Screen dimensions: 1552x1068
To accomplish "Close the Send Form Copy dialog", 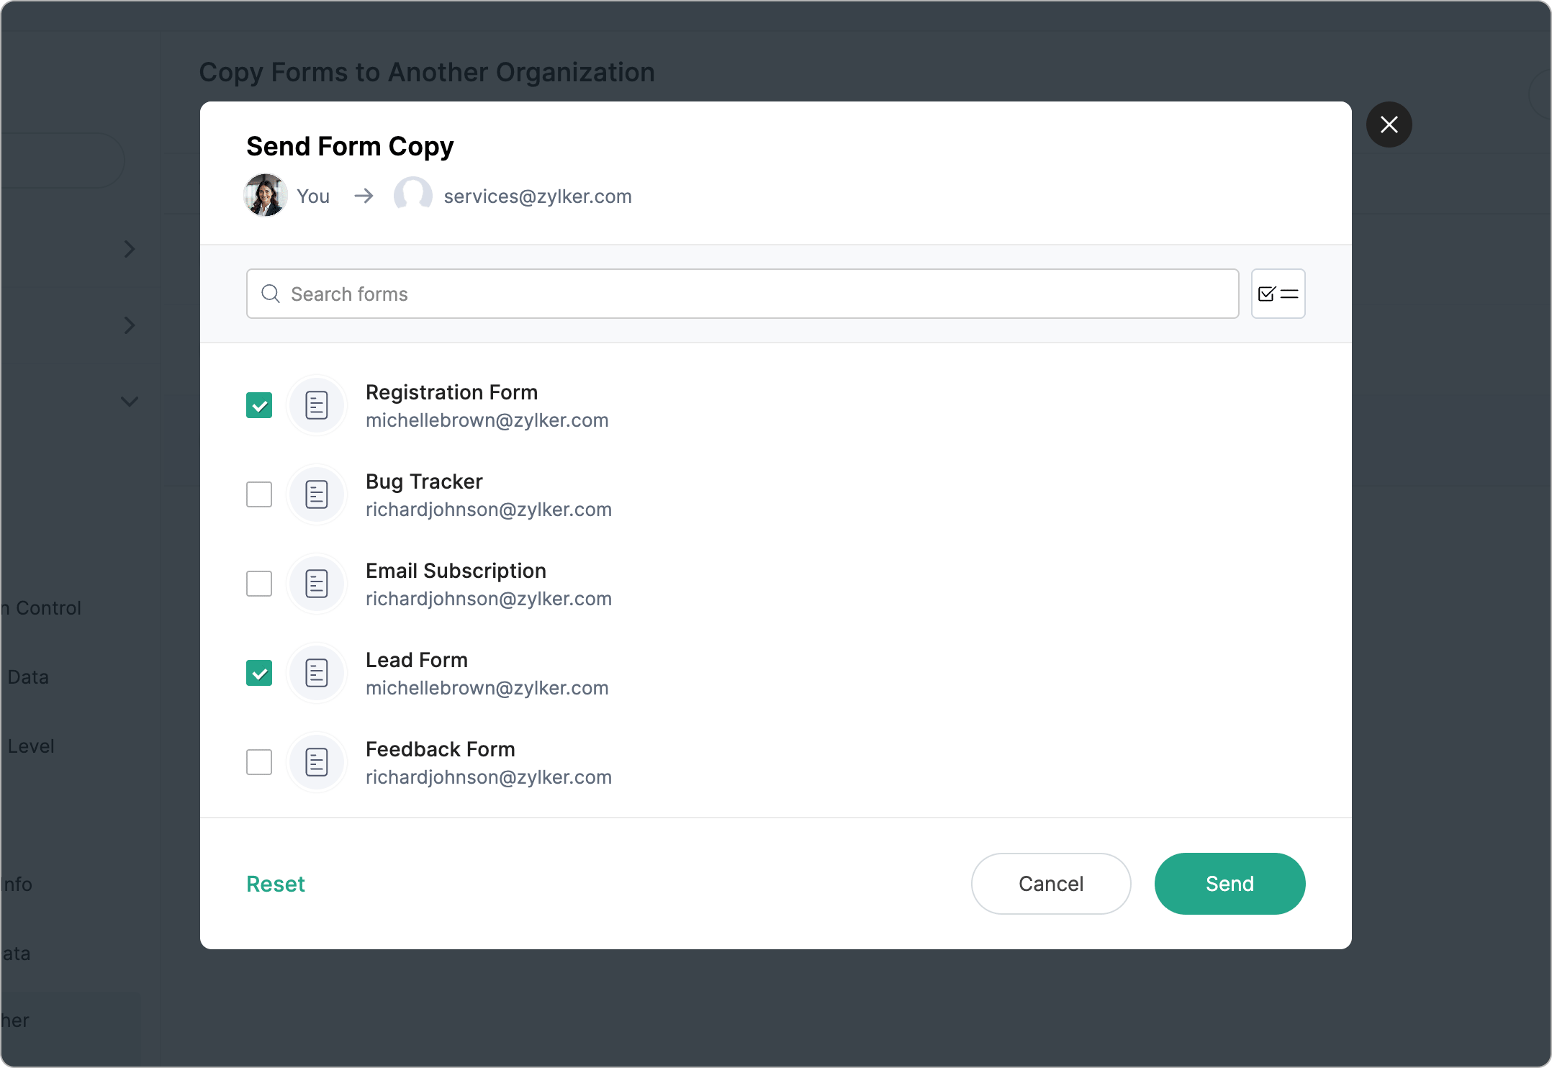I will tap(1389, 125).
